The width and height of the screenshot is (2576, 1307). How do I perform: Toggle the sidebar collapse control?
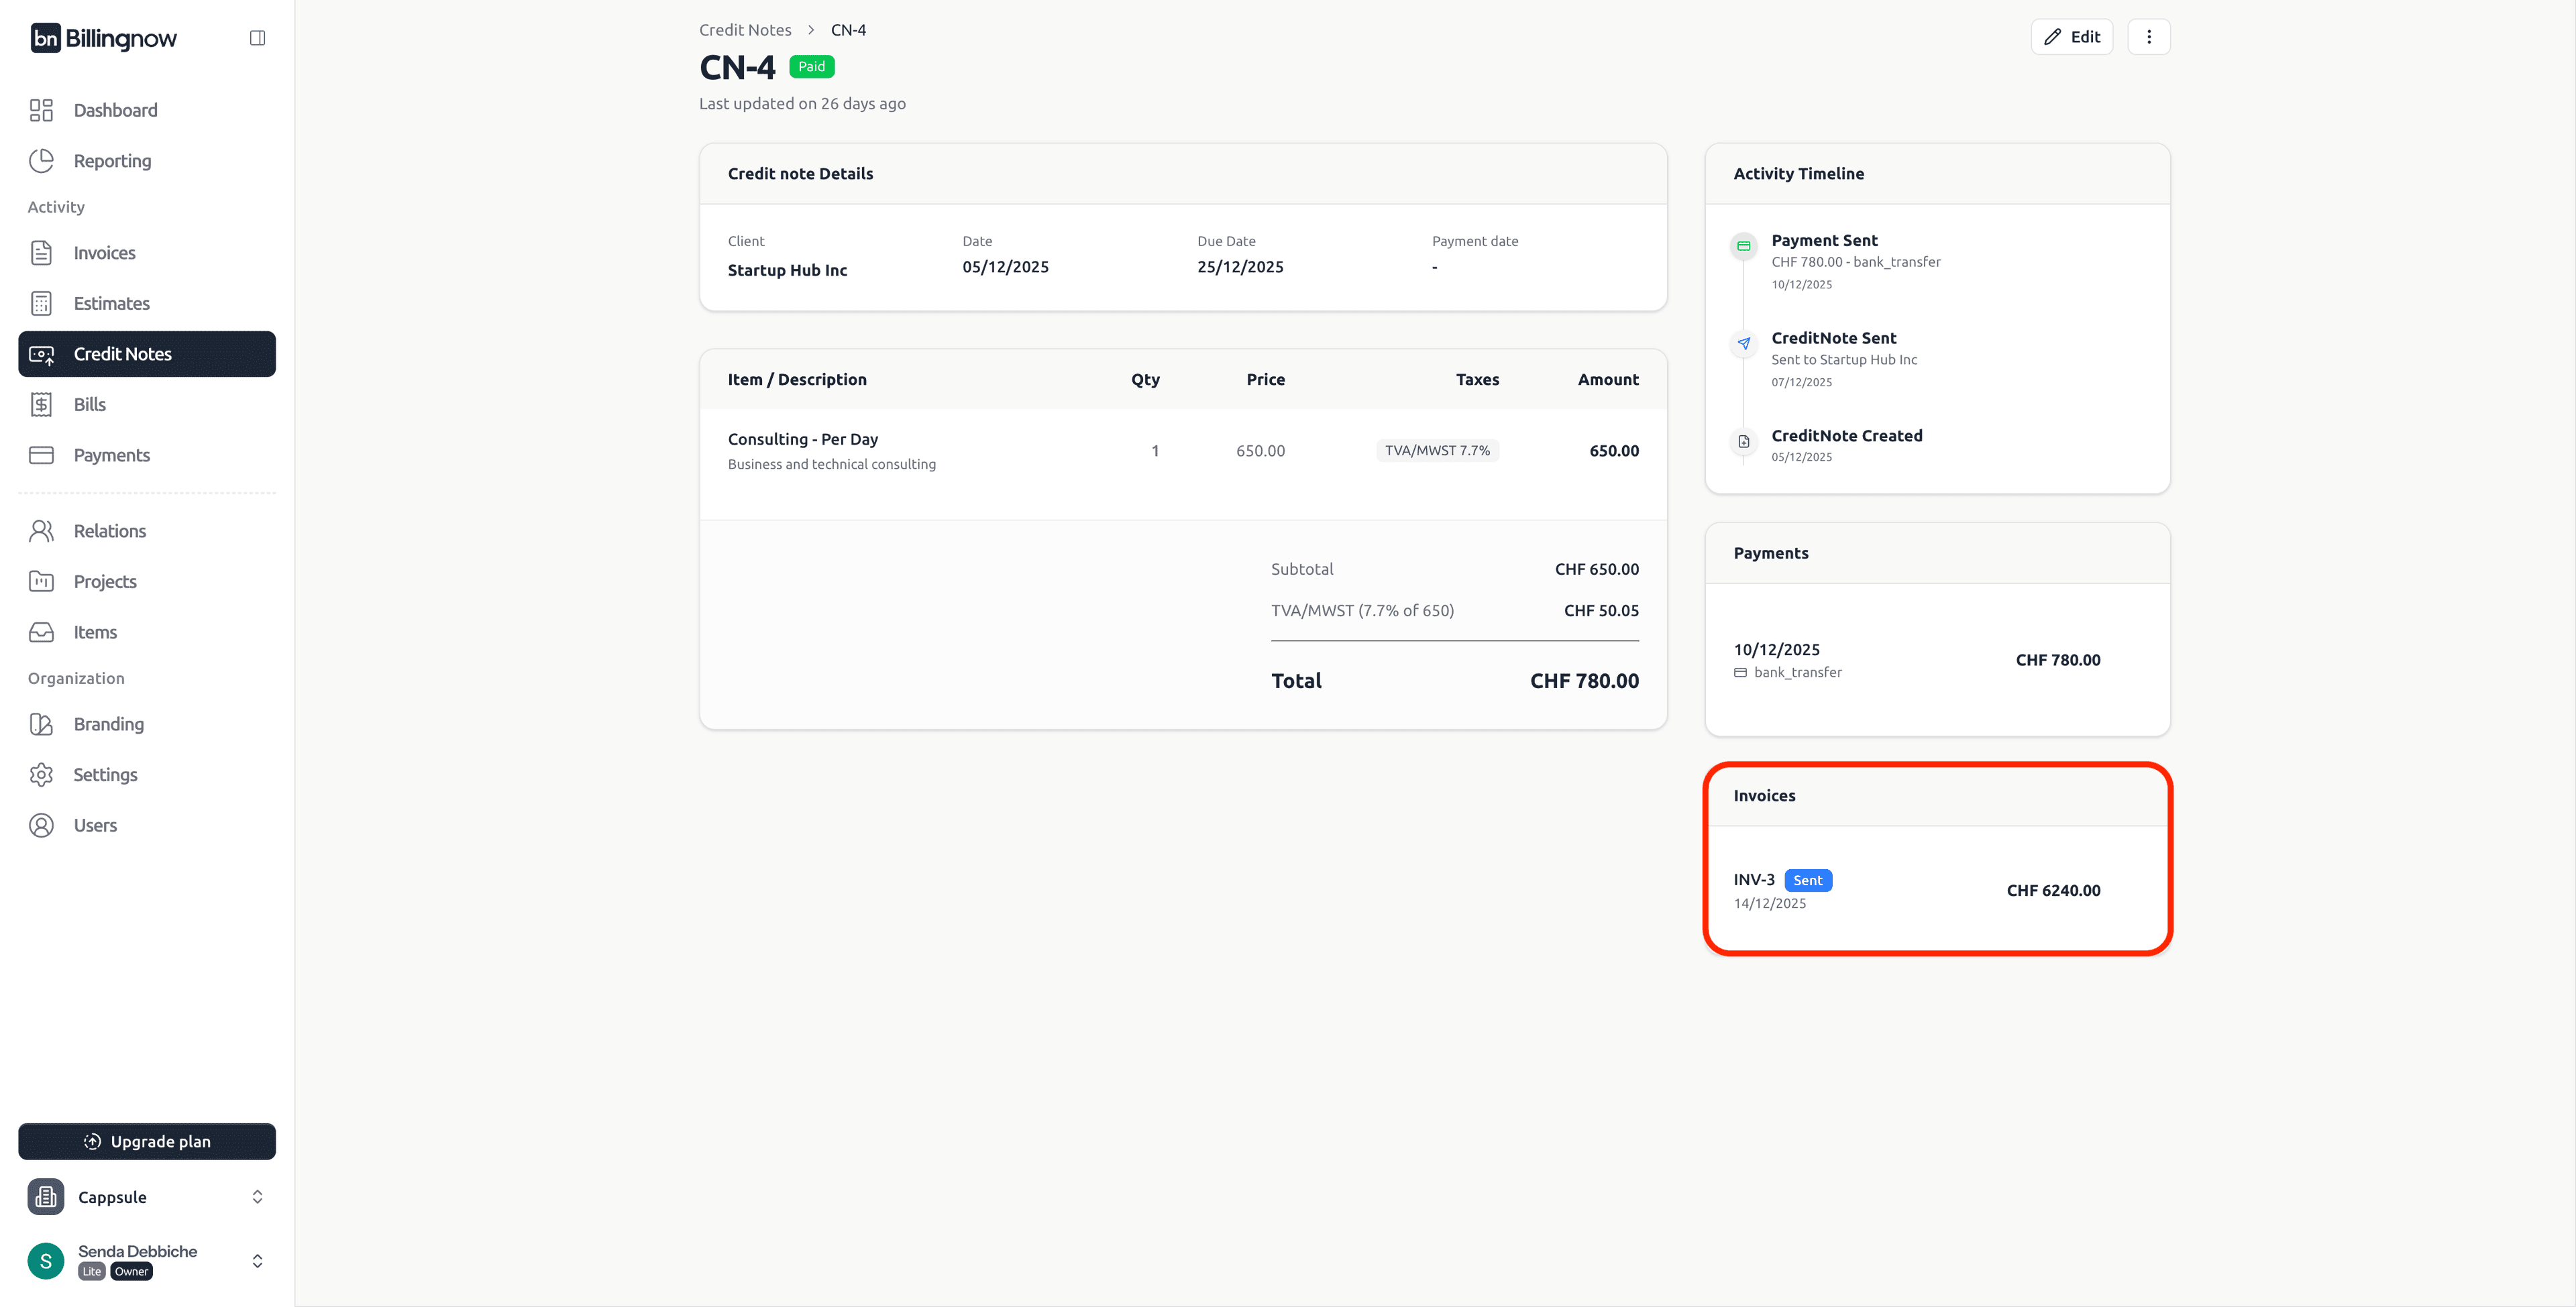point(257,37)
